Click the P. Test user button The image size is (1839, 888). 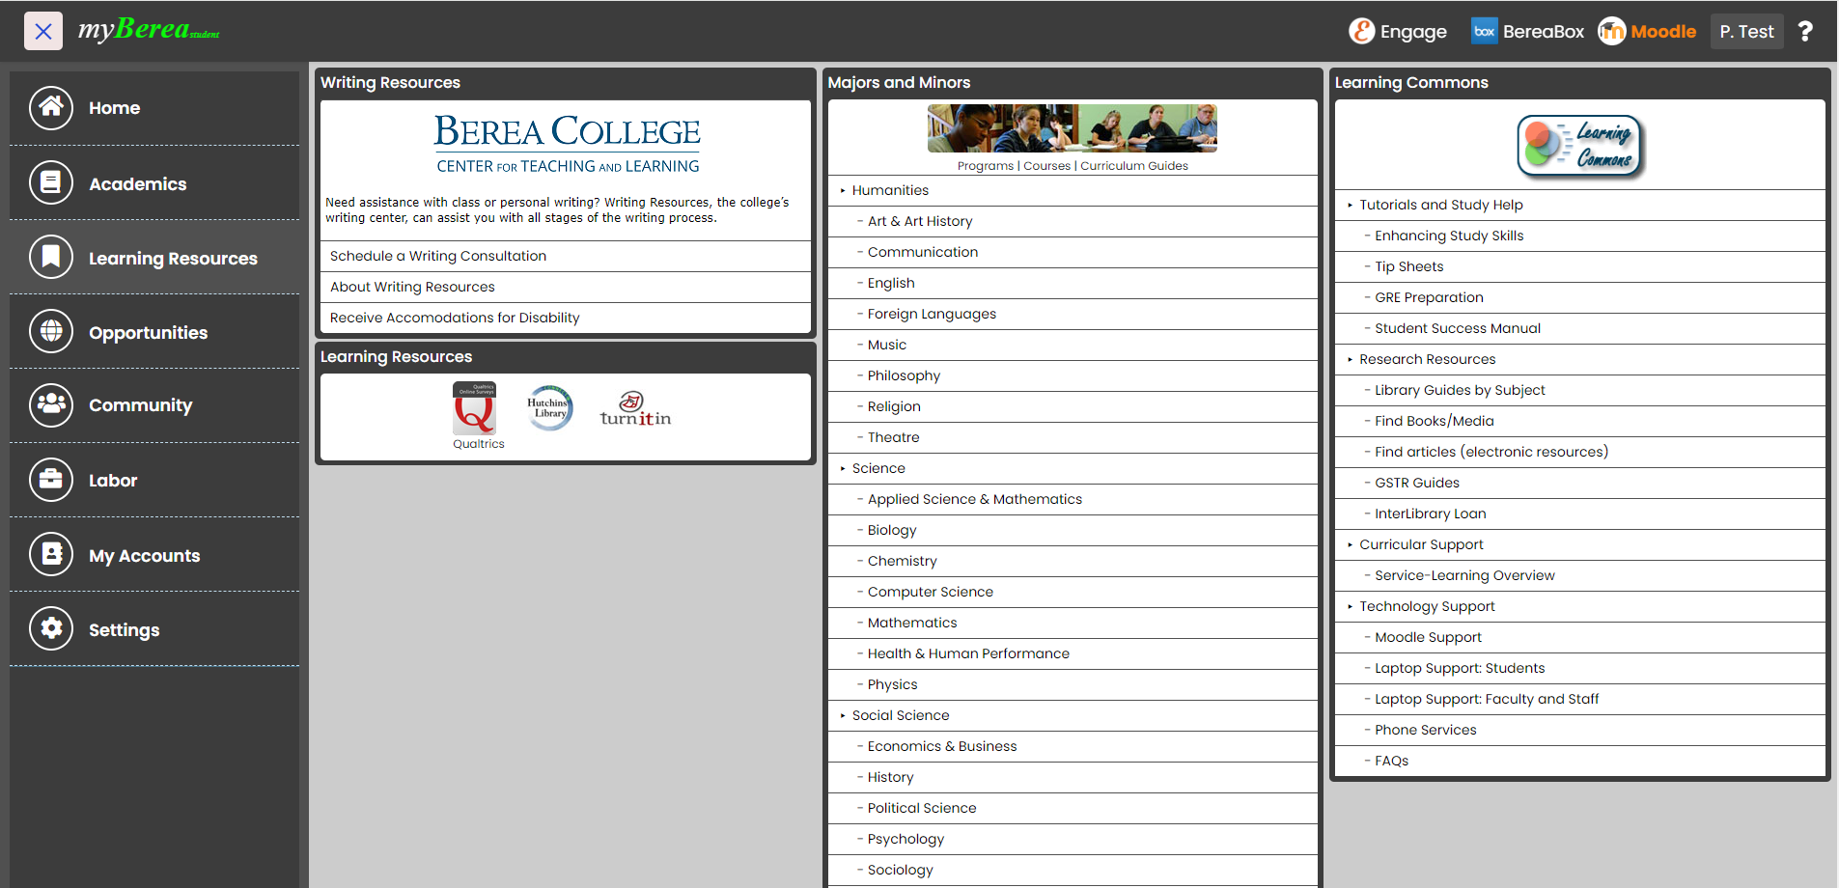coord(1745,32)
